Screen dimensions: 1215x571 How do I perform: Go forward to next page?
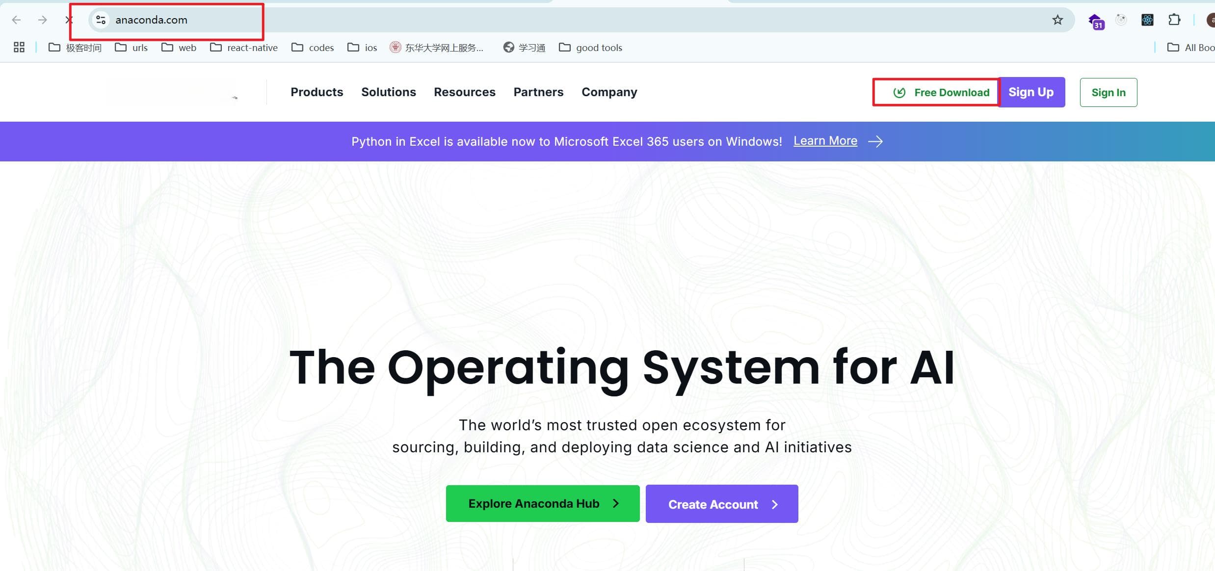43,20
